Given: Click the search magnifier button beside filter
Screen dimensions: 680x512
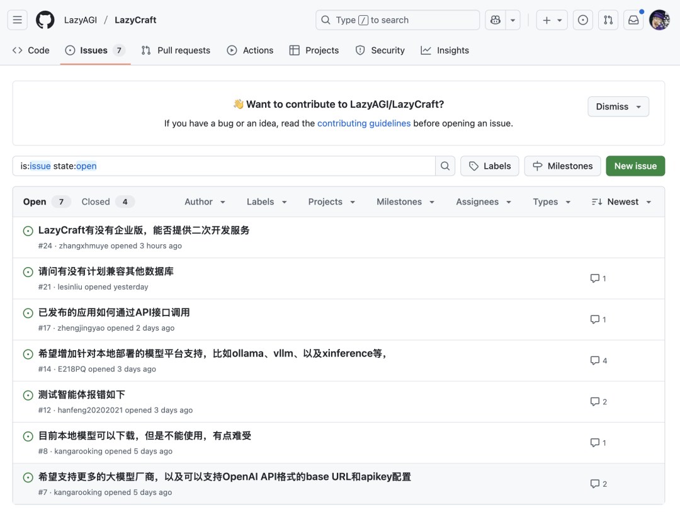Looking at the screenshot, I should coord(445,166).
